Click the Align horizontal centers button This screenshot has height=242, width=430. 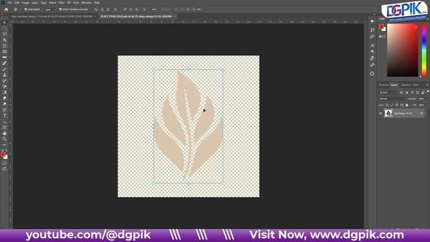(x=102, y=9)
